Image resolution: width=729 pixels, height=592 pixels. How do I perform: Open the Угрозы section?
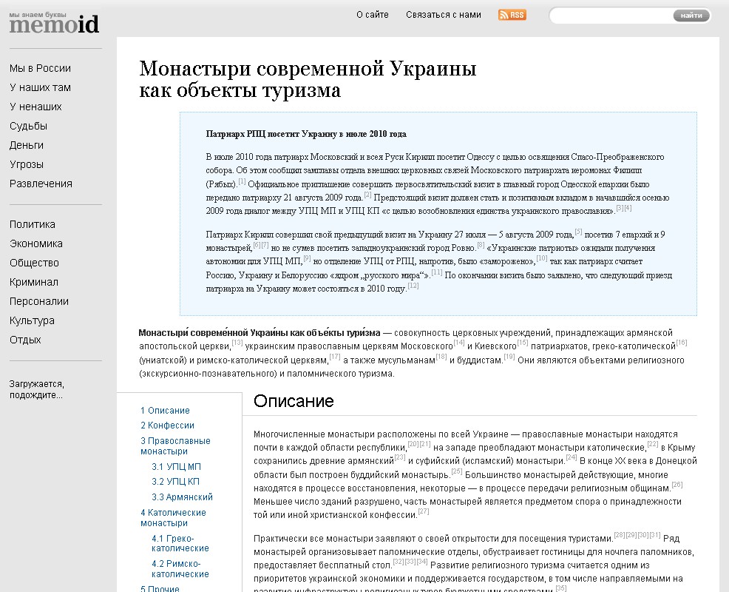point(27,164)
